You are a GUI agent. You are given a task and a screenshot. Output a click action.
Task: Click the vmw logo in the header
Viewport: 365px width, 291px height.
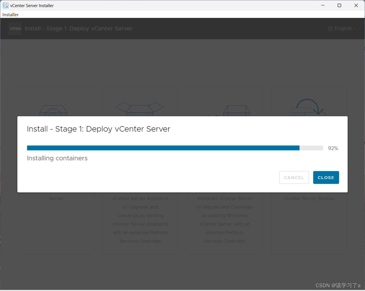(15, 28)
